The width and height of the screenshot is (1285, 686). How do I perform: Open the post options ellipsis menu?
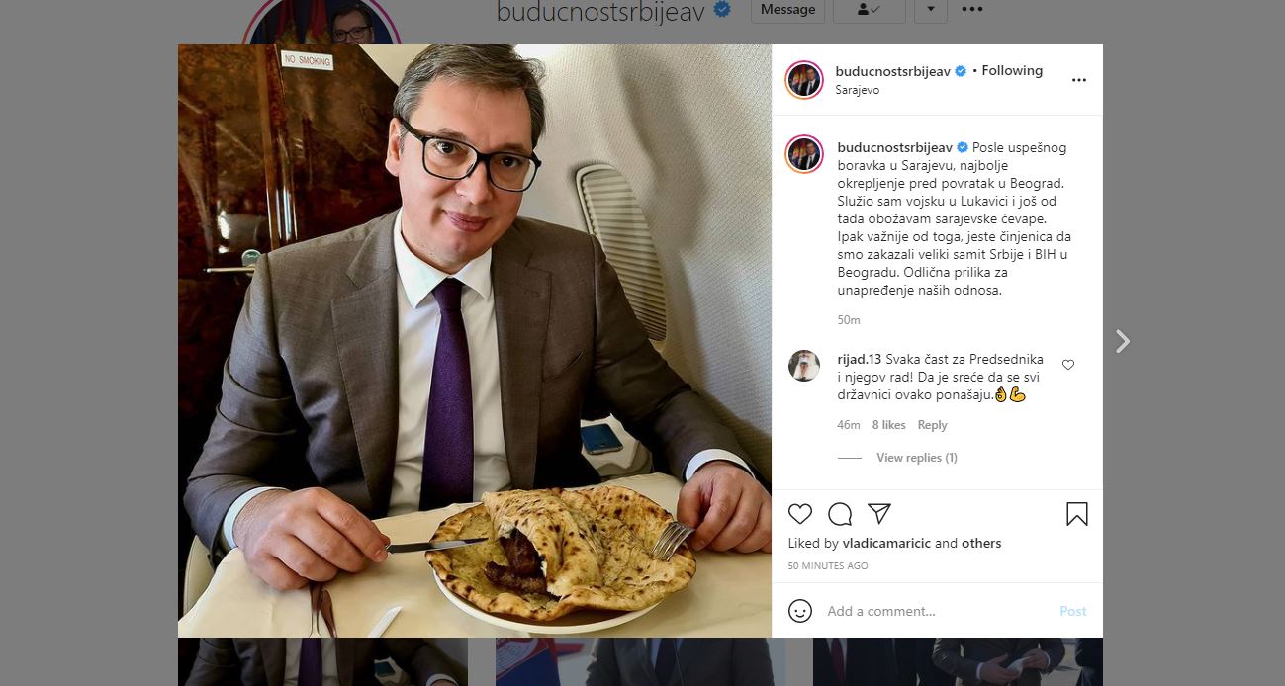pos(1078,80)
